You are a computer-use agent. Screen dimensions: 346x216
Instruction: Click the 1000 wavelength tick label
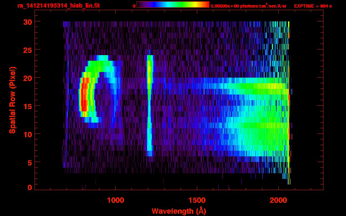(x=115, y=200)
